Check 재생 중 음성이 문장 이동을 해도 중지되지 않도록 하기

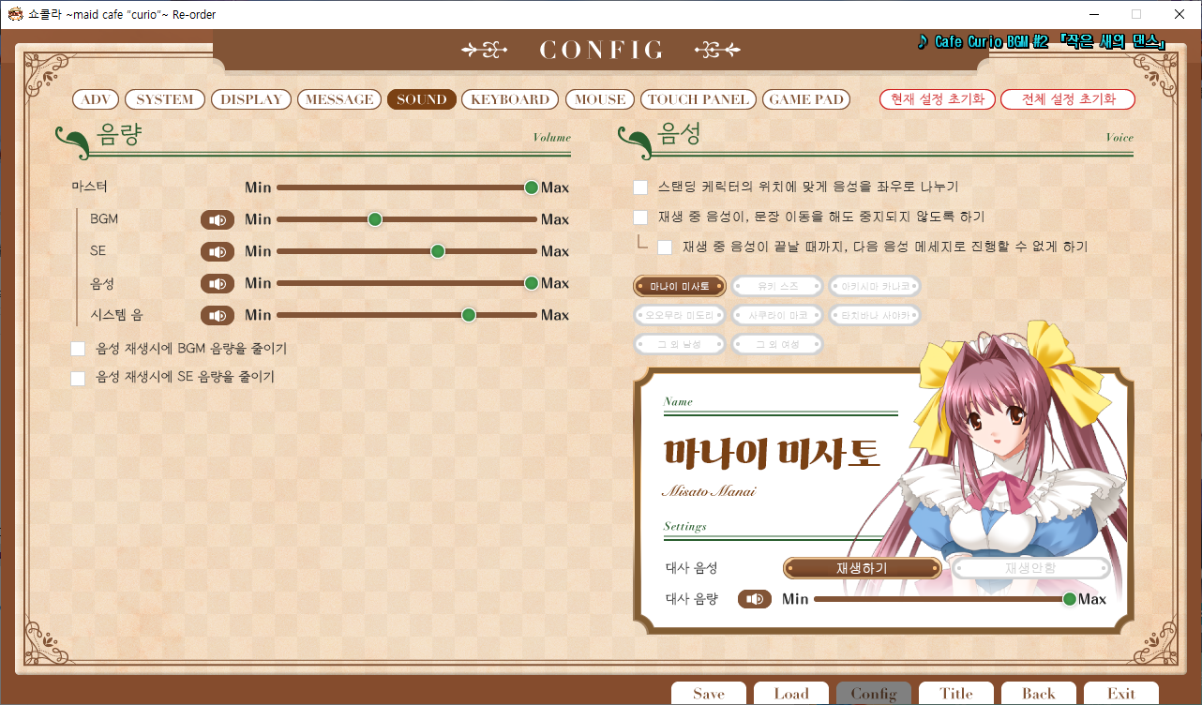640,217
